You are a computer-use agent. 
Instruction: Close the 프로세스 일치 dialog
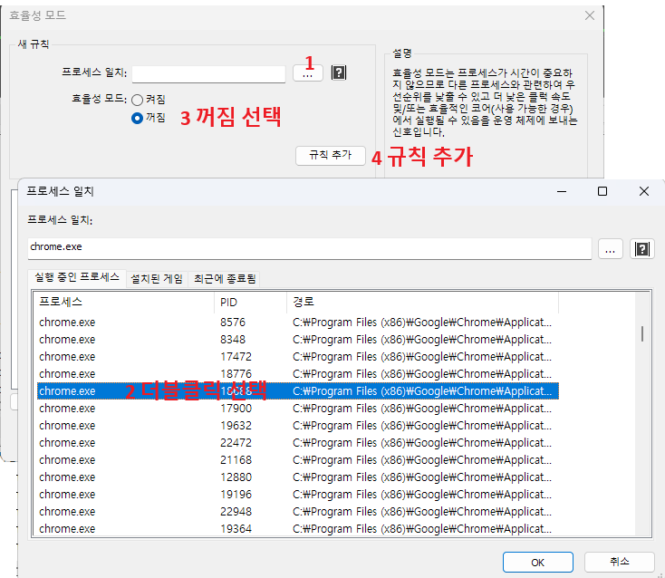point(644,191)
